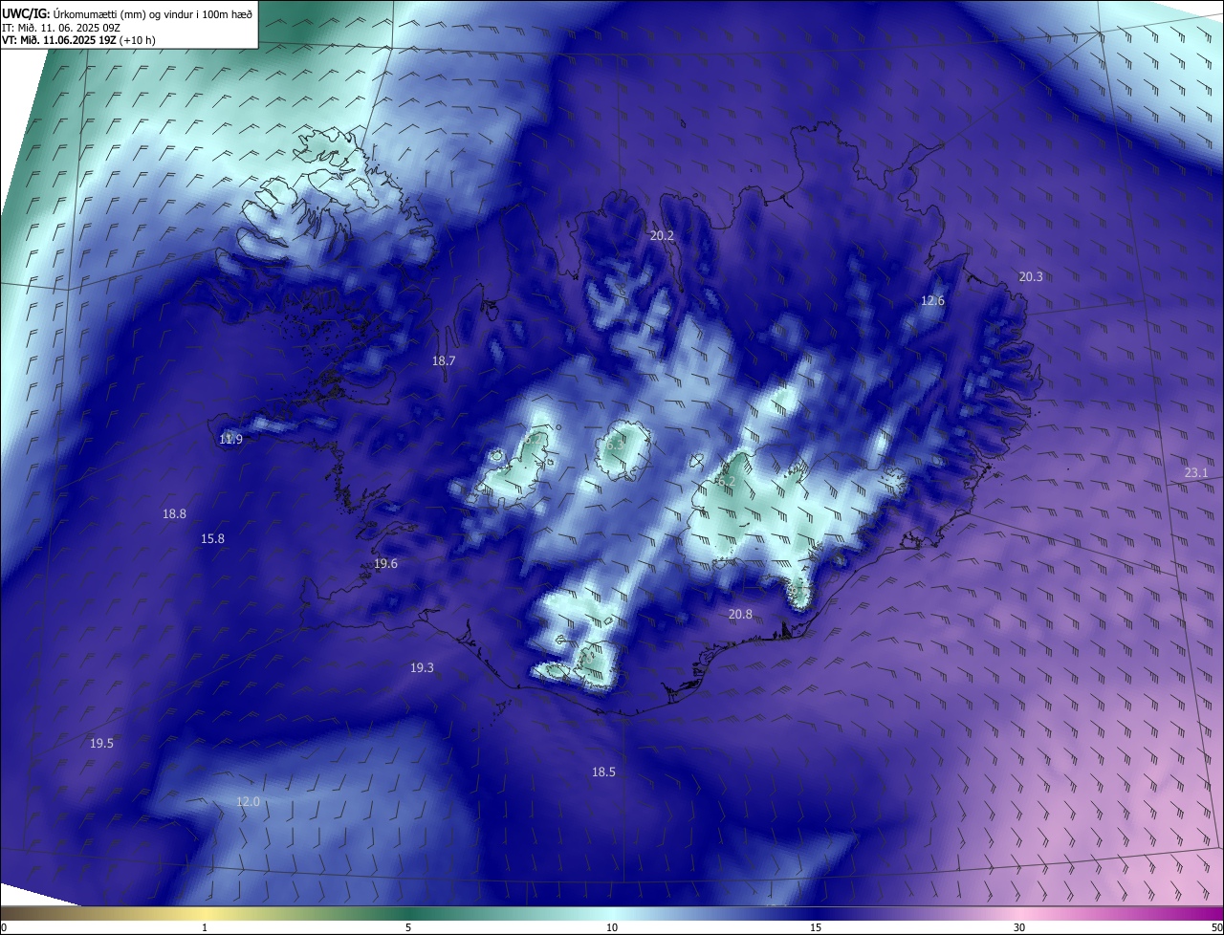This screenshot has width=1224, height=935.
Task: Click the color scale tick label 0
Action: [x=4, y=927]
